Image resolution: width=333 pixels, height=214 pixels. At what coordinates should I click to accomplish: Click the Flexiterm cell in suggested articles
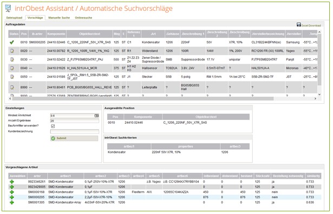point(138,192)
